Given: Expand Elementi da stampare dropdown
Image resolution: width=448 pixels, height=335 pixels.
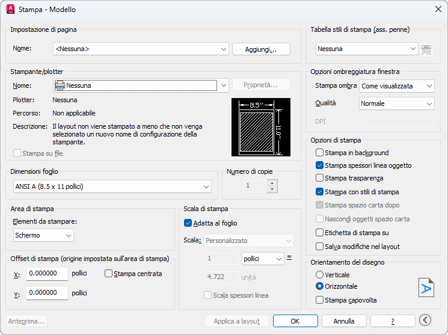Looking at the screenshot, I should [43, 235].
